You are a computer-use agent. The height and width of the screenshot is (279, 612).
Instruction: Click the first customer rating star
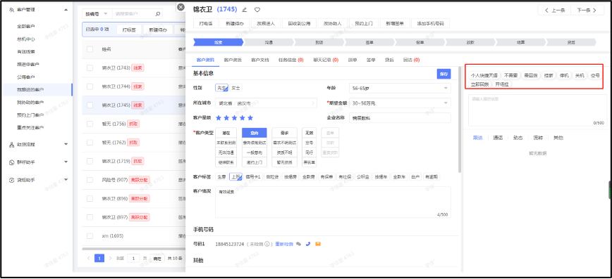point(219,117)
